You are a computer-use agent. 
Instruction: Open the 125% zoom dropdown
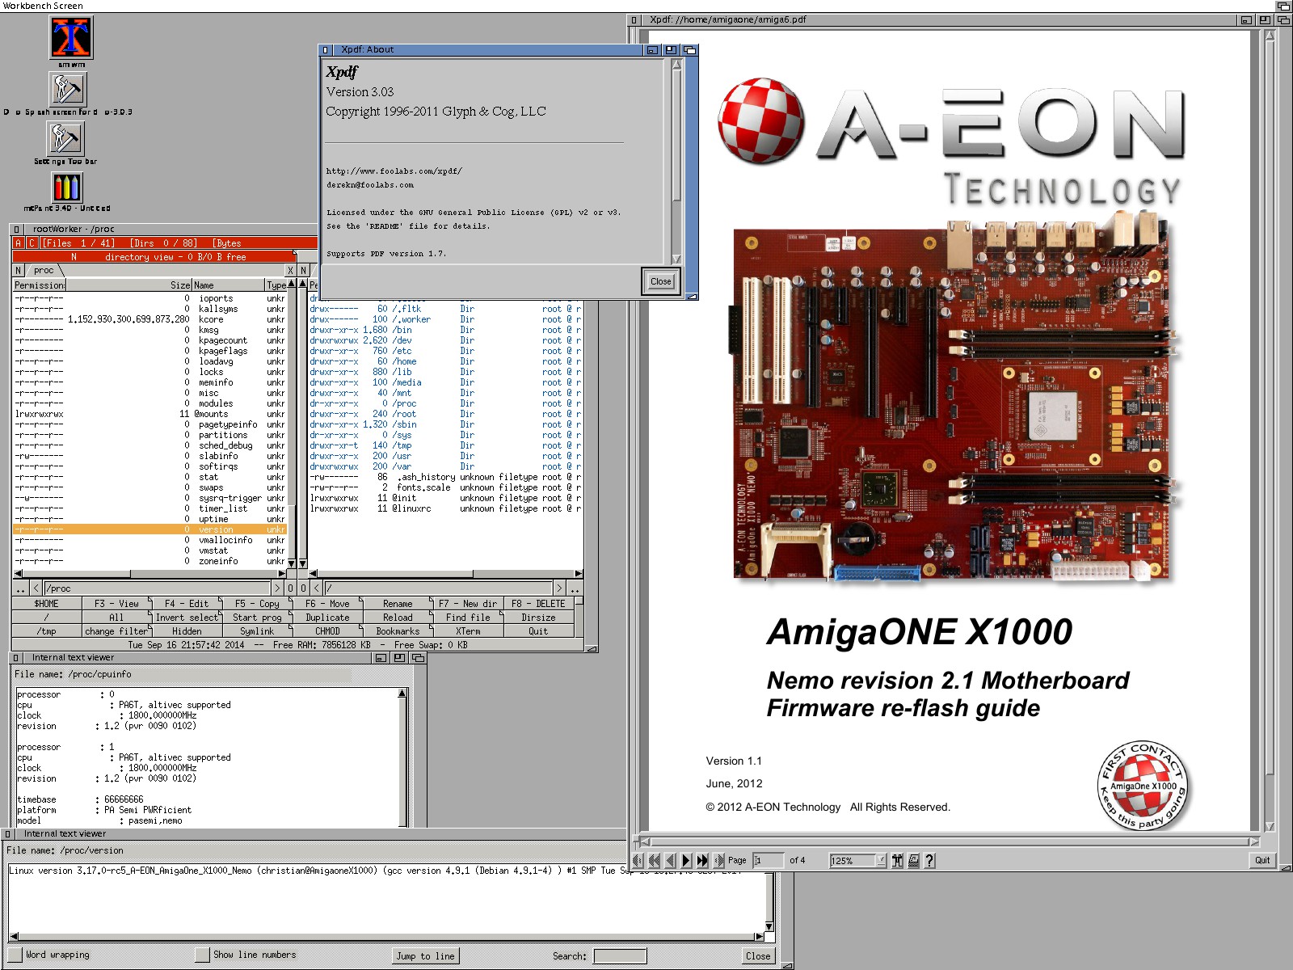[880, 861]
